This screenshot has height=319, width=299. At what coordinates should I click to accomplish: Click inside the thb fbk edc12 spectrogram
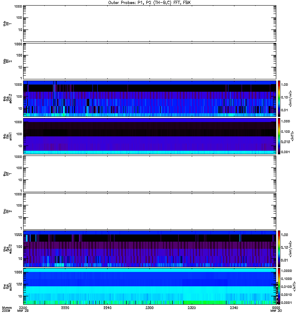click(150, 98)
